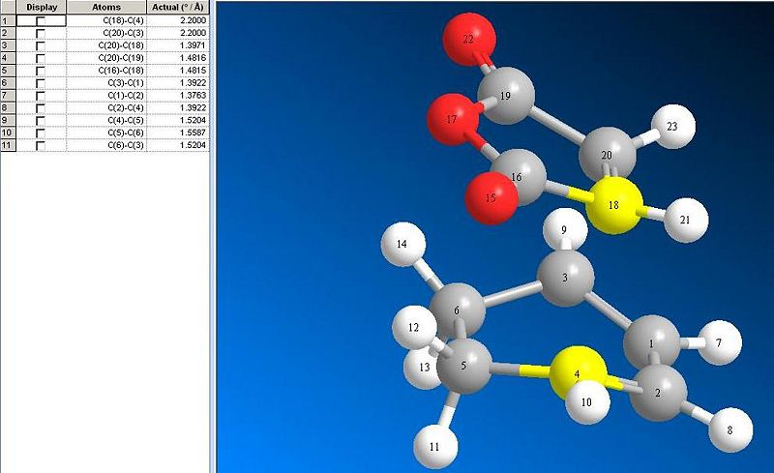Select the C(1)-C(2) atoms cell
774x473 pixels.
pos(106,96)
